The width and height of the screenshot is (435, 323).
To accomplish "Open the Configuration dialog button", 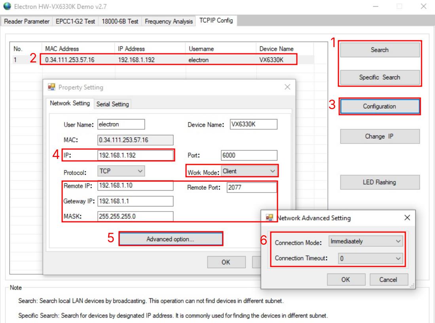I will [x=380, y=106].
